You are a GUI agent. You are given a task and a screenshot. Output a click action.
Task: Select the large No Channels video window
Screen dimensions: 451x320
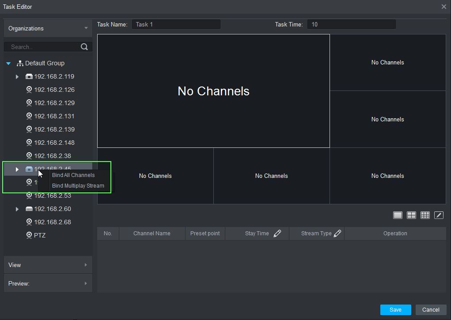click(213, 91)
